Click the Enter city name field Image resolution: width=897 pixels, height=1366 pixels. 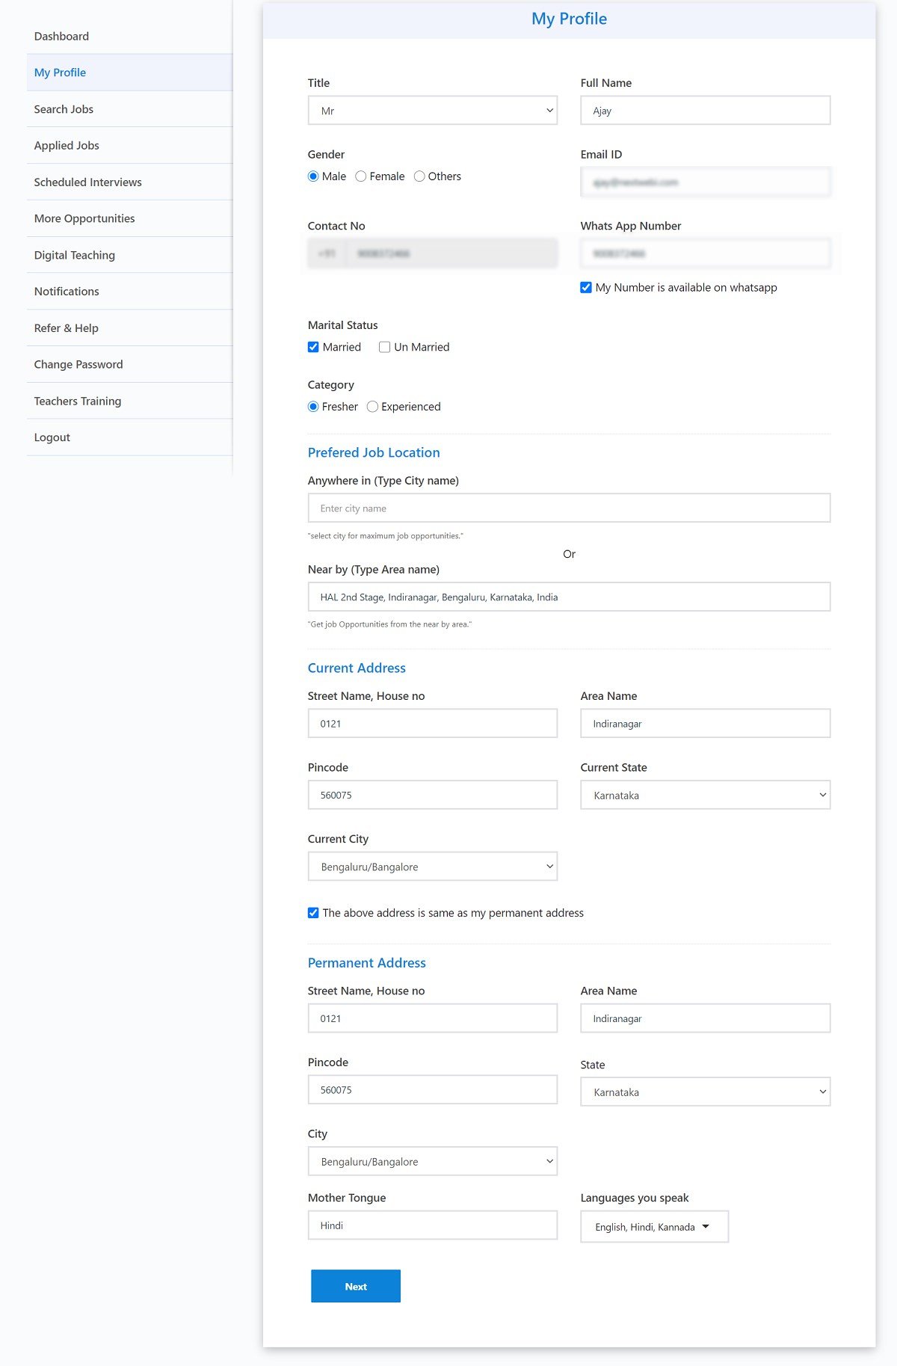click(569, 508)
